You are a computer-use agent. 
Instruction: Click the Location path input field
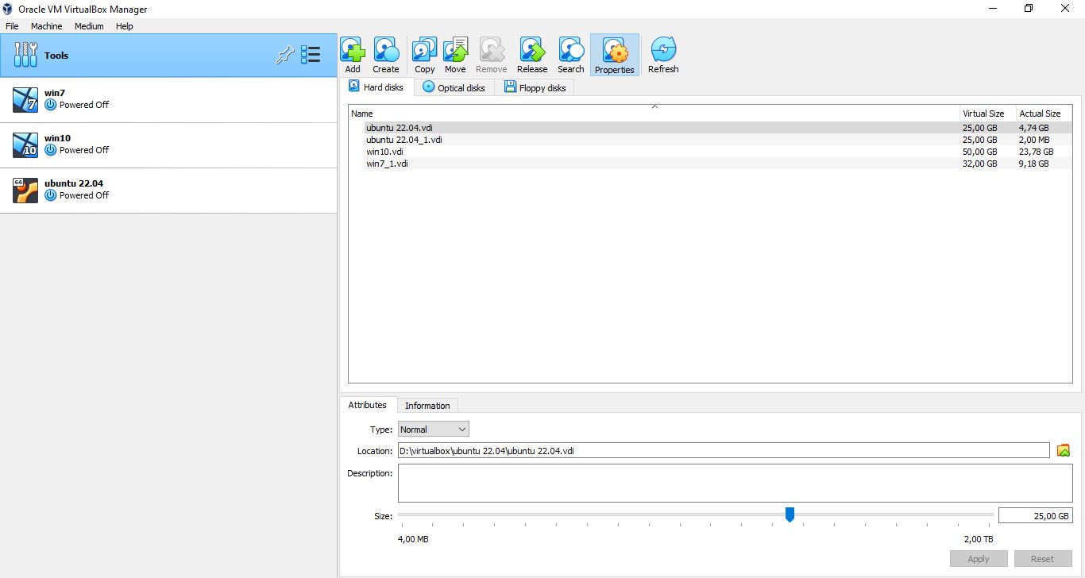coord(724,451)
